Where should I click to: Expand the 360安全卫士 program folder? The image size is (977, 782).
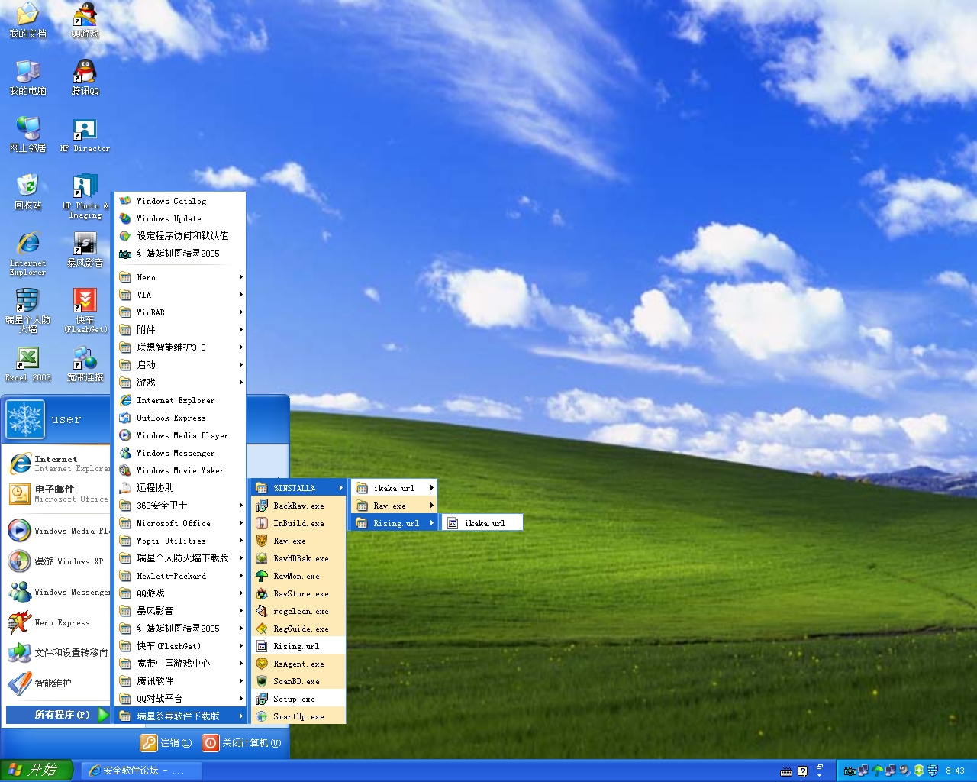click(180, 506)
